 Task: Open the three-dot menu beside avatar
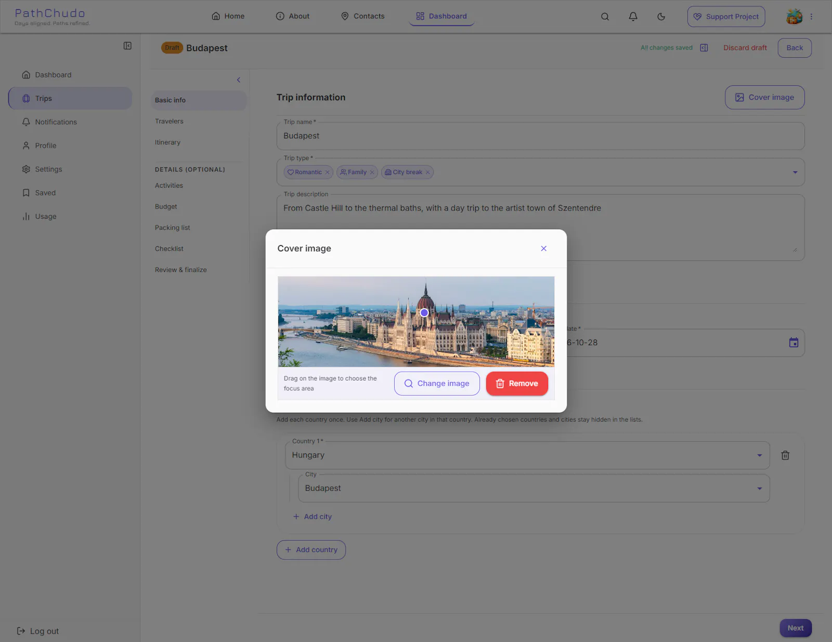811,17
